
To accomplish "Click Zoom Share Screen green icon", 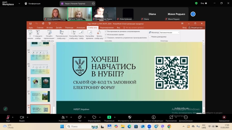I will pos(109,117).
